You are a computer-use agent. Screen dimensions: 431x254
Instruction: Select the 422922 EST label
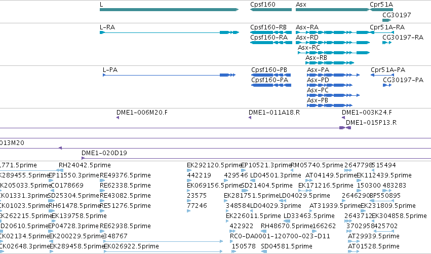pyautogui.click(x=242, y=226)
